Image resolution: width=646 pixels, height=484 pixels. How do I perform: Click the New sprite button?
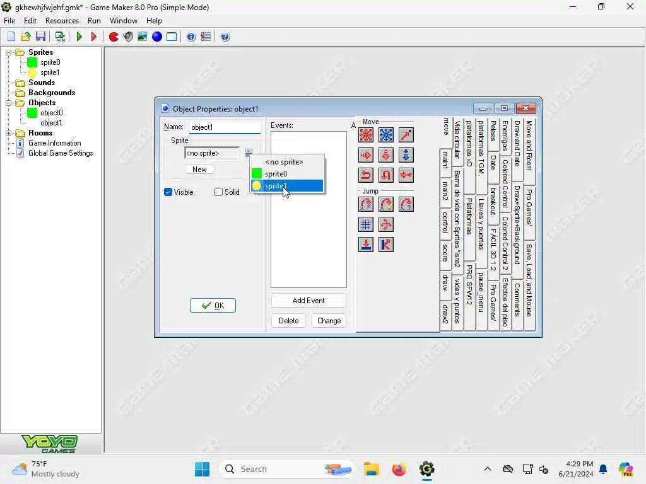199,169
